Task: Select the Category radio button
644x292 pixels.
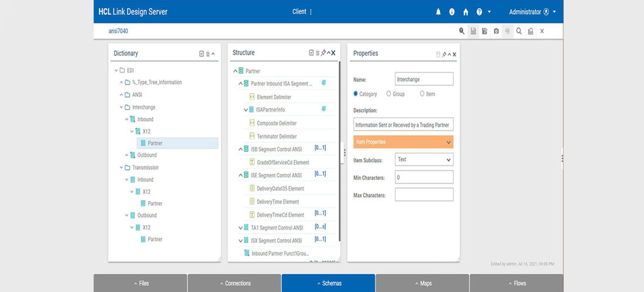Action: [x=356, y=94]
